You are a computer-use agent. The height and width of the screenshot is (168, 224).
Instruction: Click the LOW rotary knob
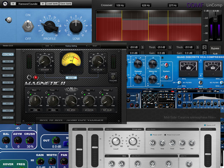point(76,26)
